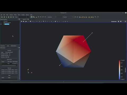Switch to the View tab

click(x=8, y=46)
